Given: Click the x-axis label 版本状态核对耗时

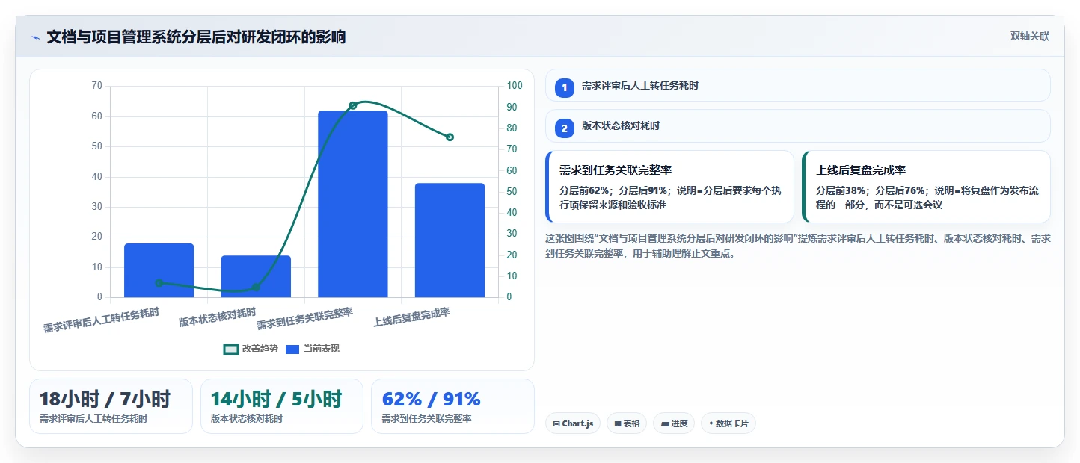Looking at the screenshot, I should pyautogui.click(x=218, y=317).
